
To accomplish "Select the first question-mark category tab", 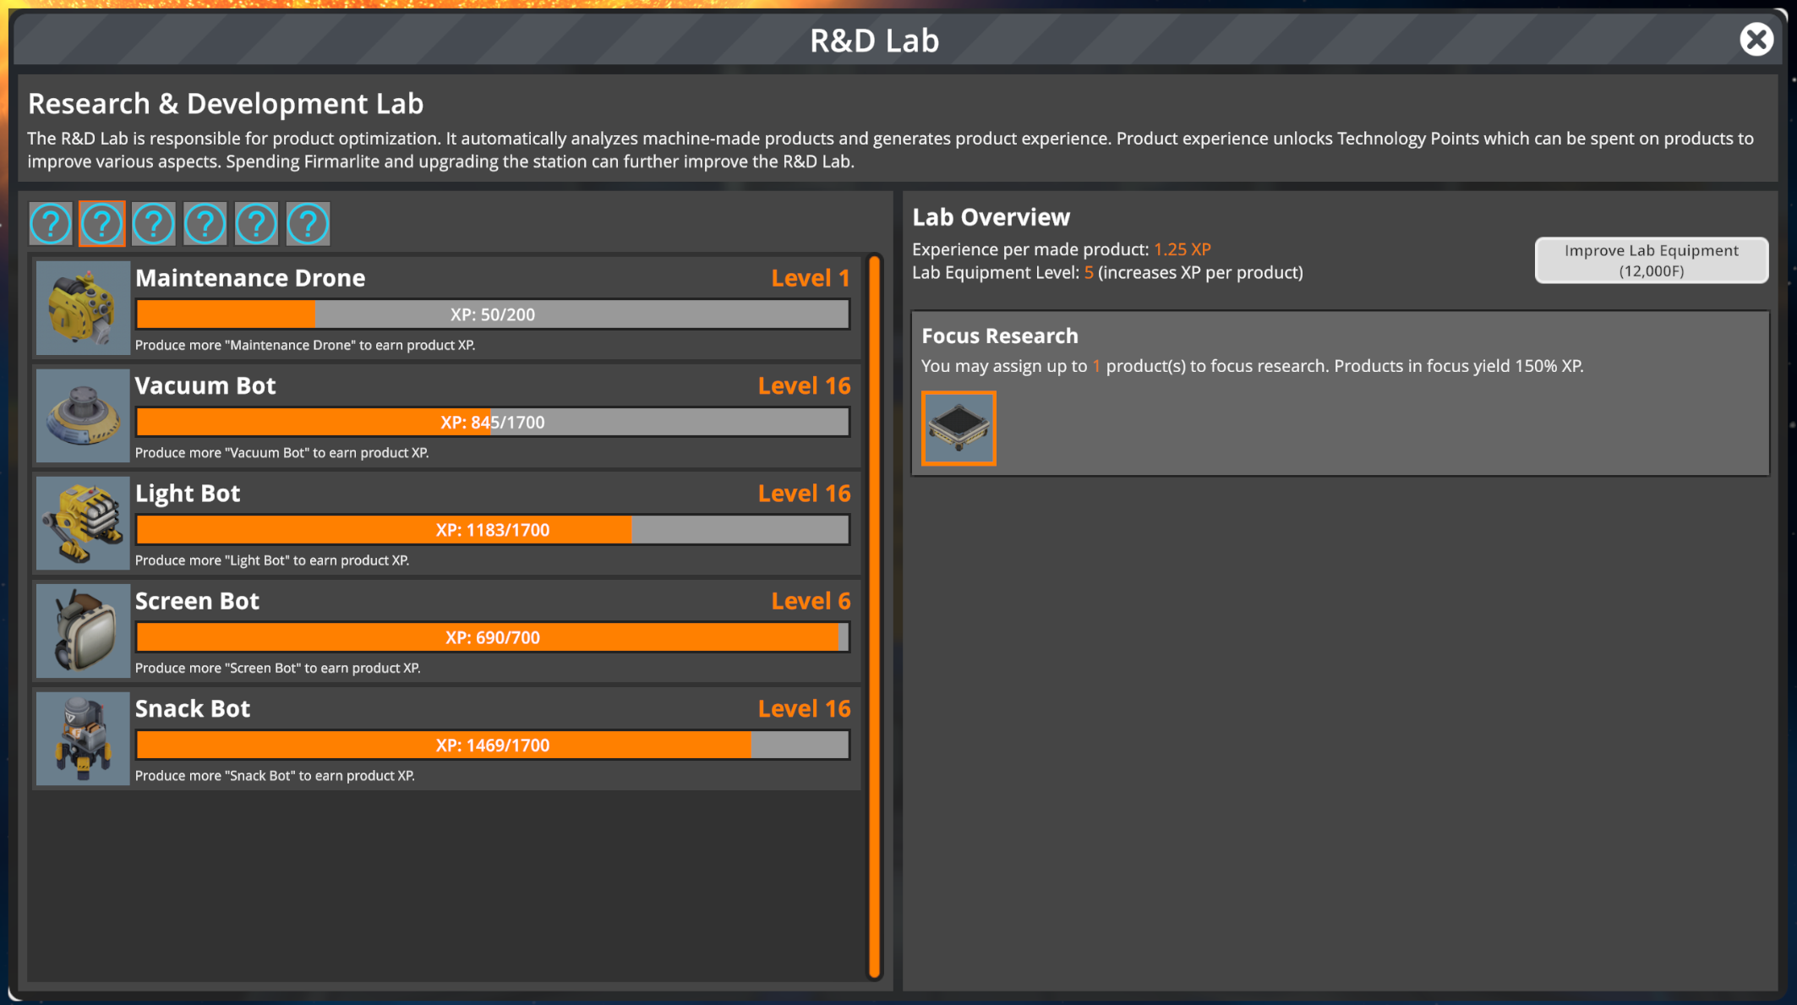I will click(x=51, y=224).
